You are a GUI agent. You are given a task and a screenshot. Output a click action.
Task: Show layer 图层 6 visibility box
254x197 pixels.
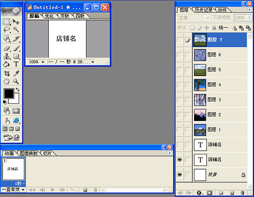(179, 55)
